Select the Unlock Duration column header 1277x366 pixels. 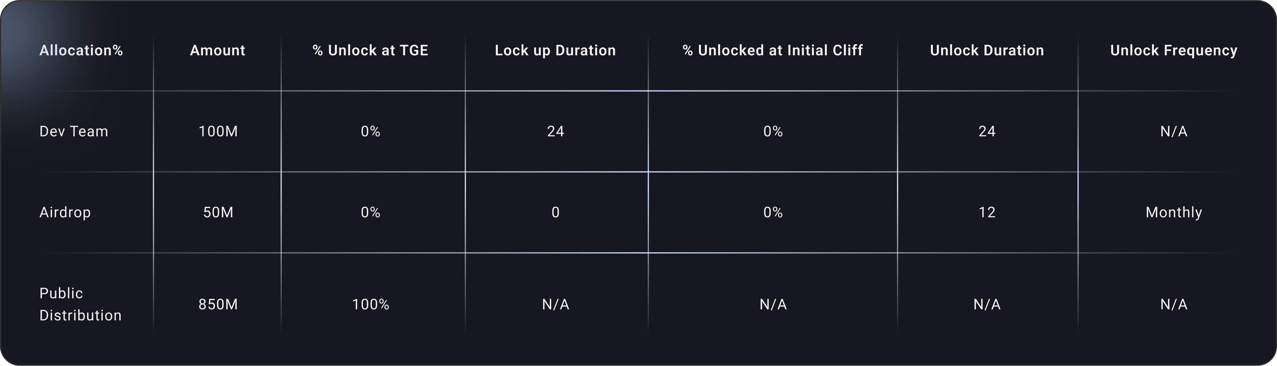[987, 51]
